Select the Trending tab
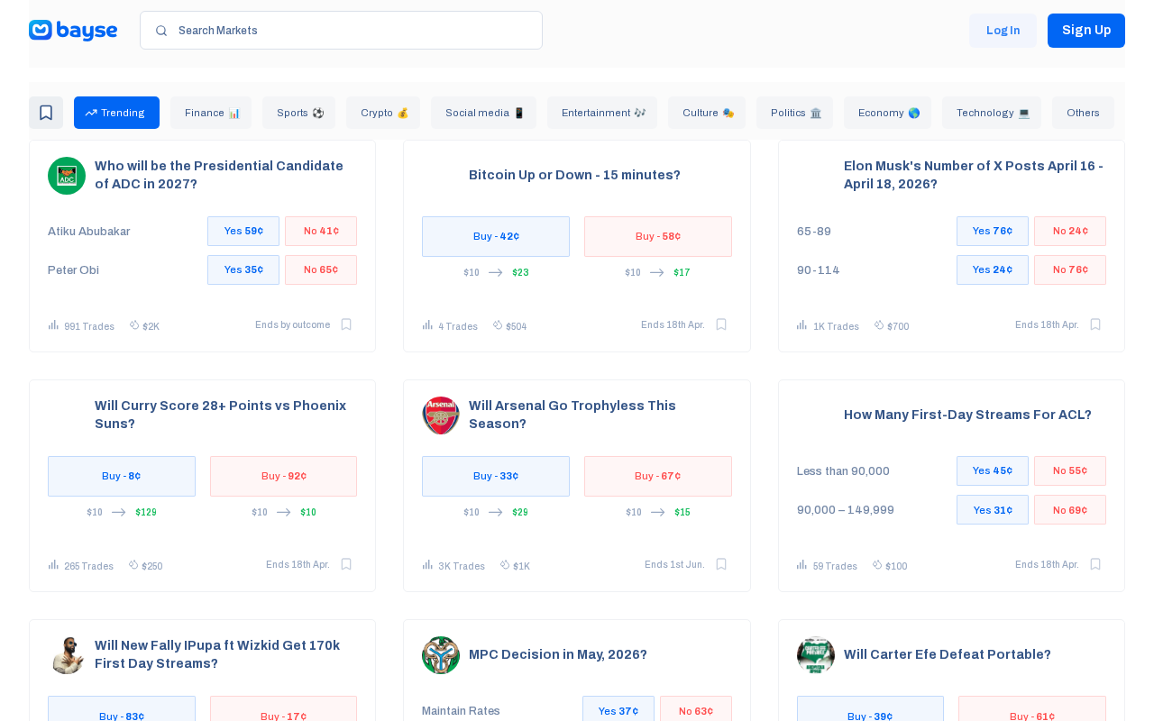The image size is (1154, 721). click(116, 113)
